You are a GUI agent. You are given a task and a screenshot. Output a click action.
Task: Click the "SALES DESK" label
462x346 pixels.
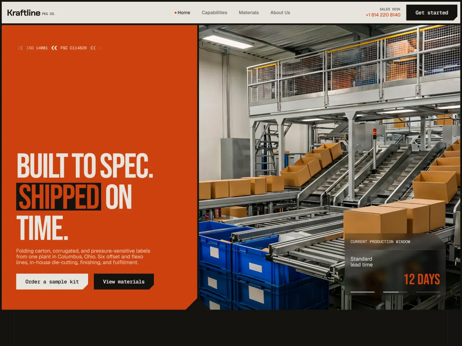click(x=390, y=9)
